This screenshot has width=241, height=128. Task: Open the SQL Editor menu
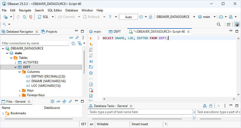pyautogui.click(x=55, y=10)
